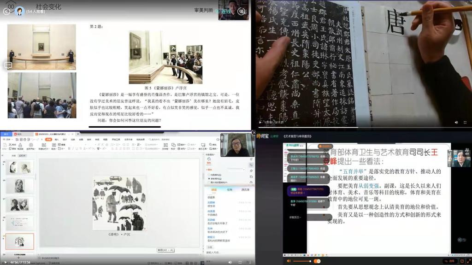Select the 纯色填充 radio button
472x265 pixels.
209,175
